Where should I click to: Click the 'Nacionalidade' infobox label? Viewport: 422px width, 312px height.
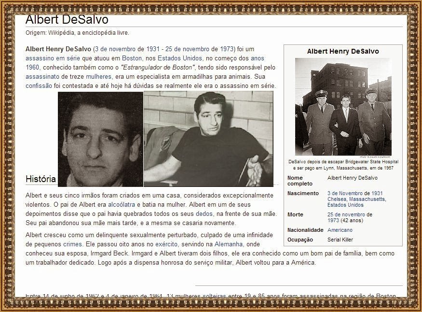[x=305, y=230]
